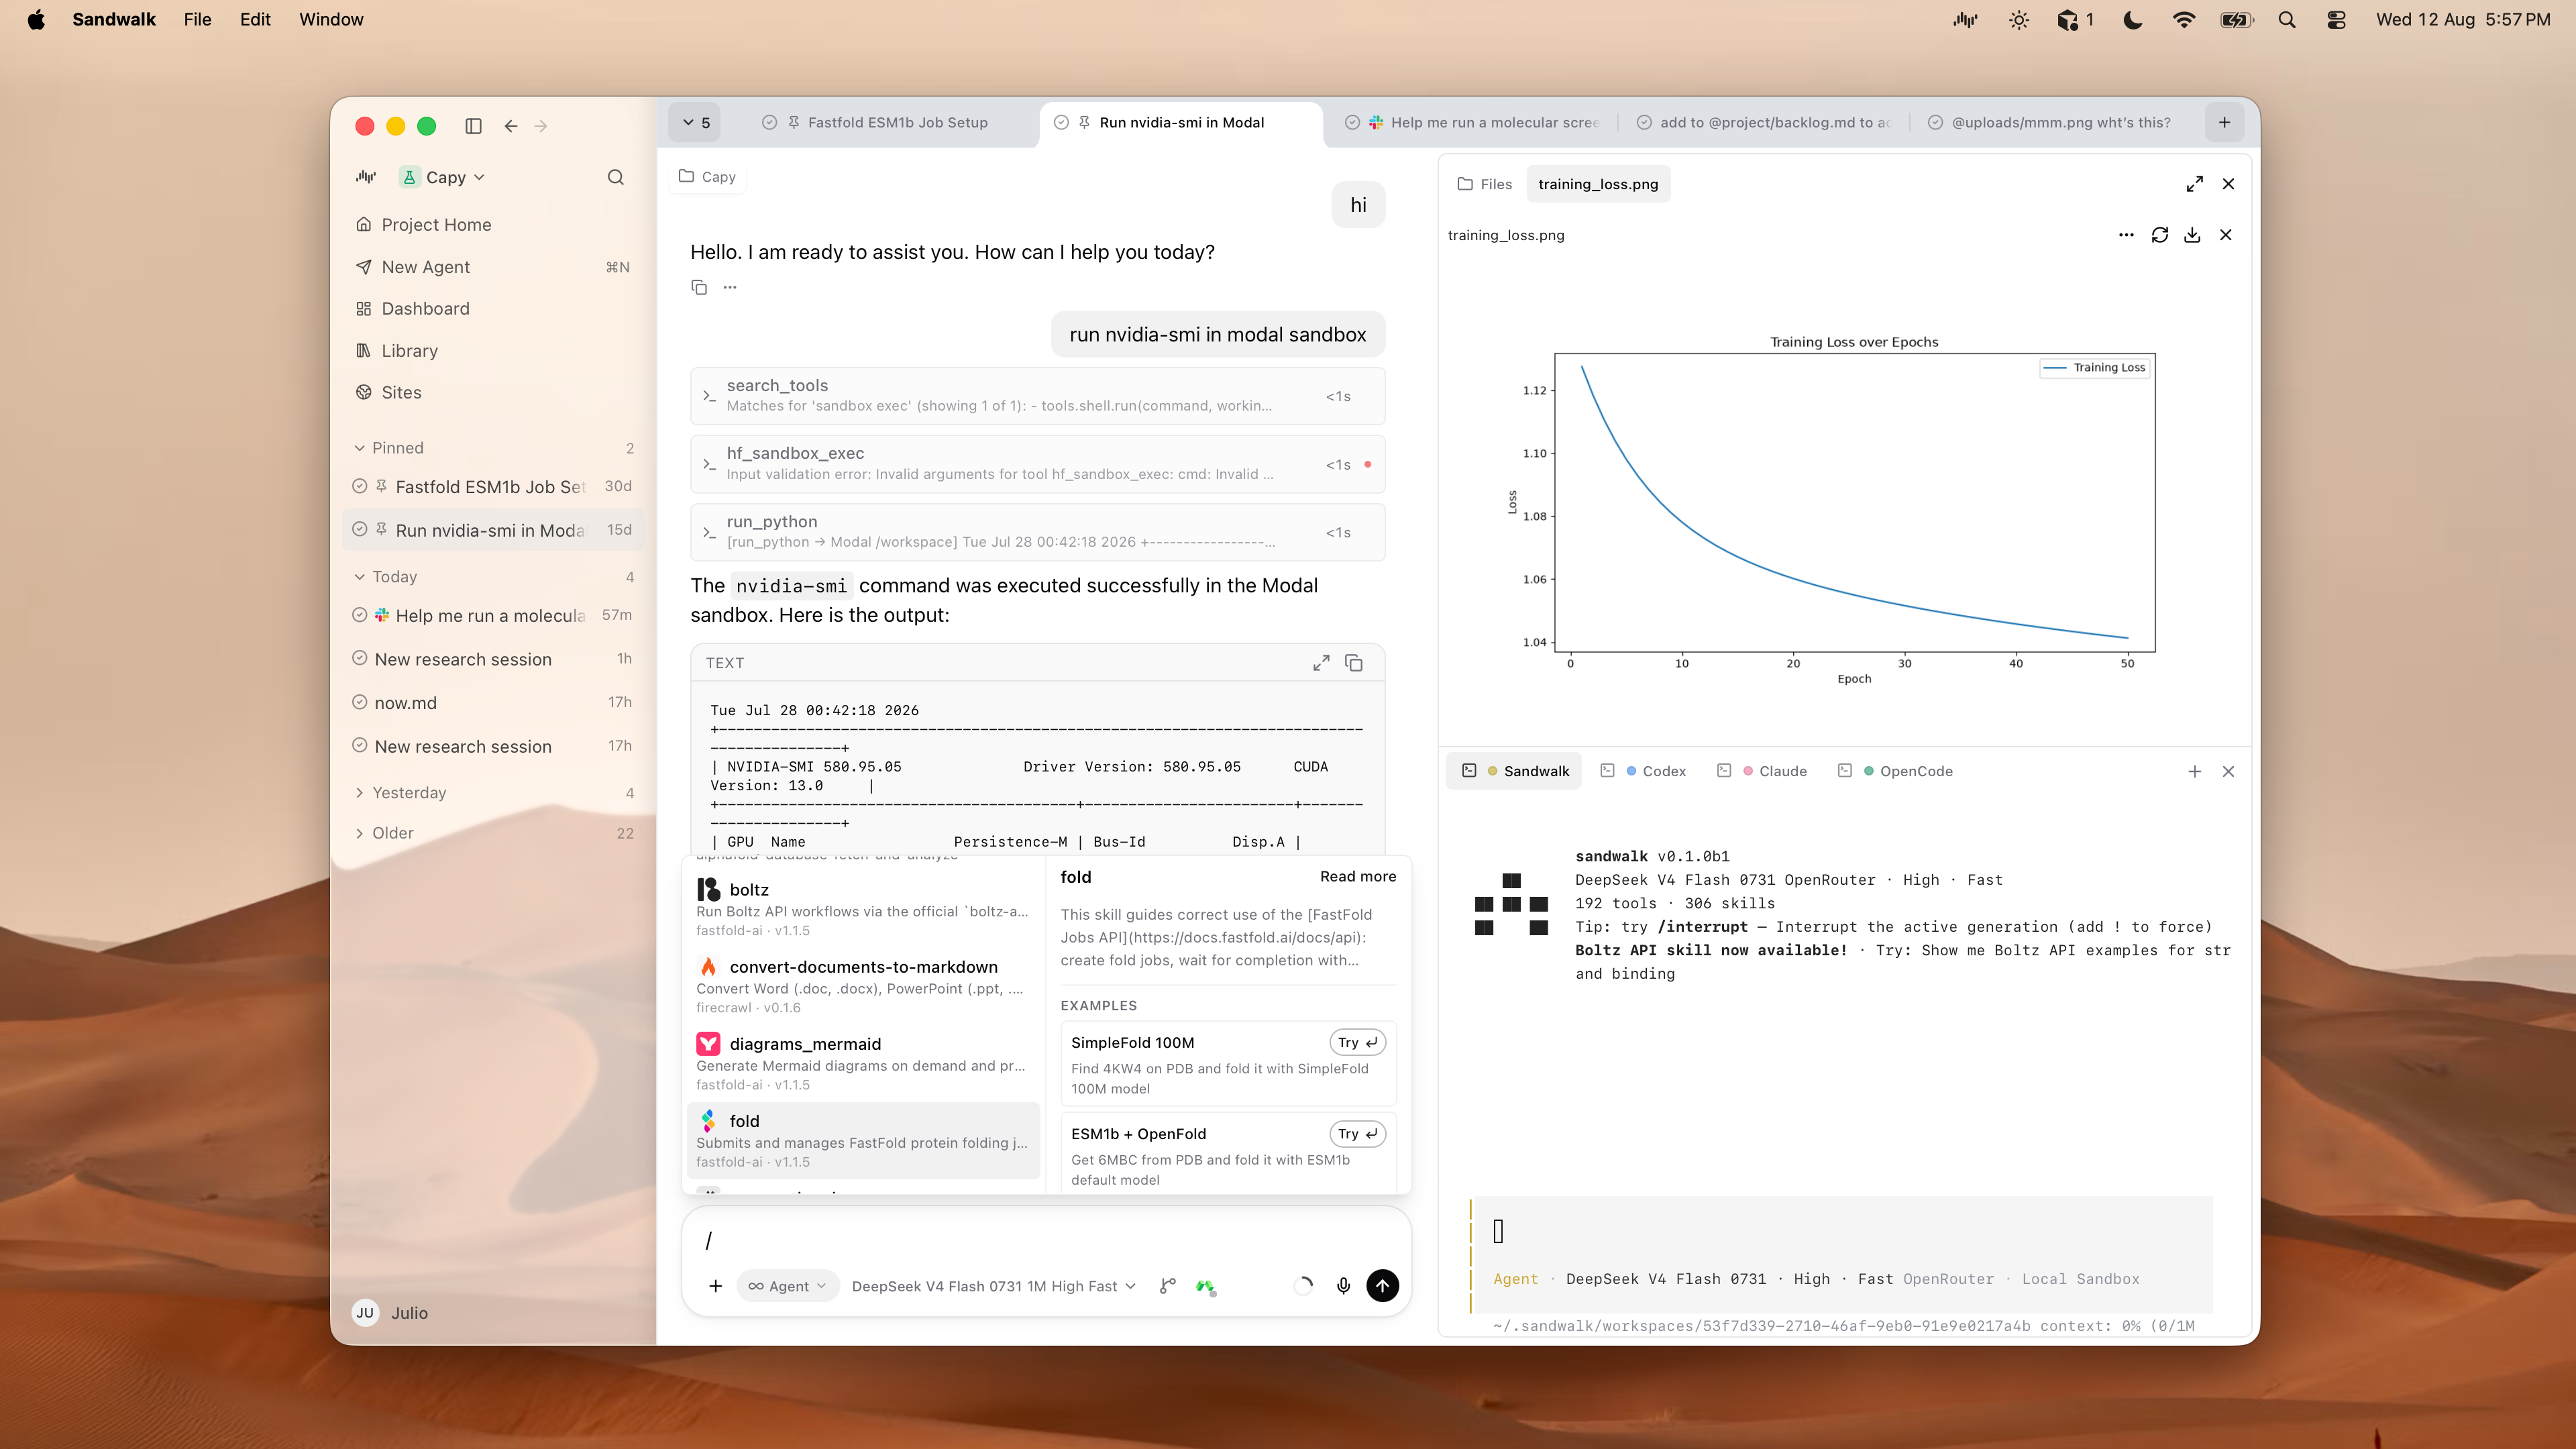
Task: Open a new tab with the plus button
Action: tap(2224, 122)
